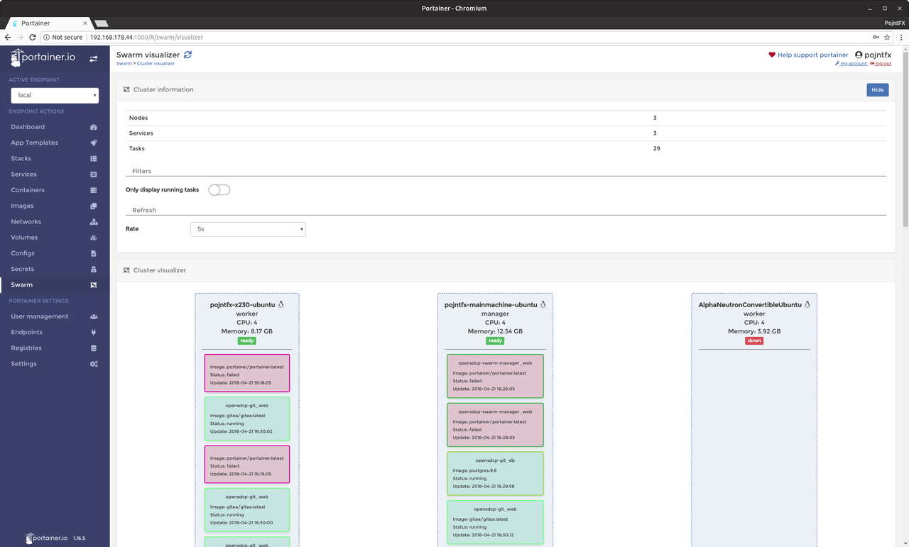Hide the Cluster information panel
This screenshot has height=547, width=909.
tap(877, 90)
